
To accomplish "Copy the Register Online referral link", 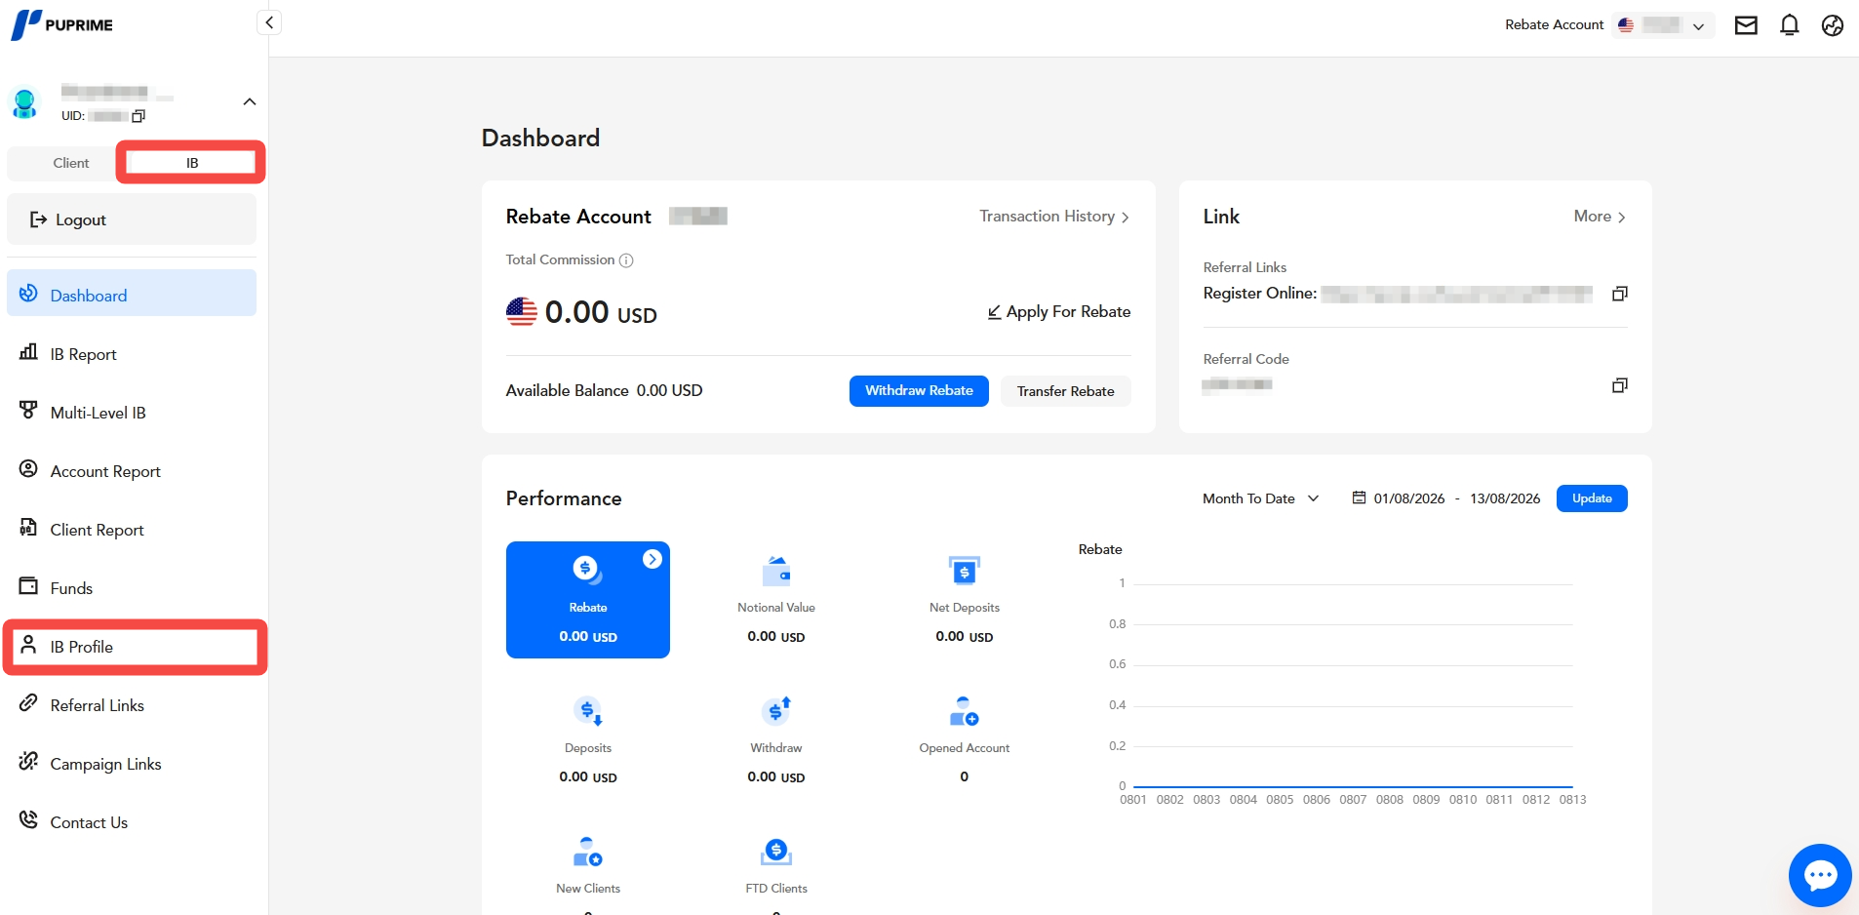I will (x=1620, y=294).
